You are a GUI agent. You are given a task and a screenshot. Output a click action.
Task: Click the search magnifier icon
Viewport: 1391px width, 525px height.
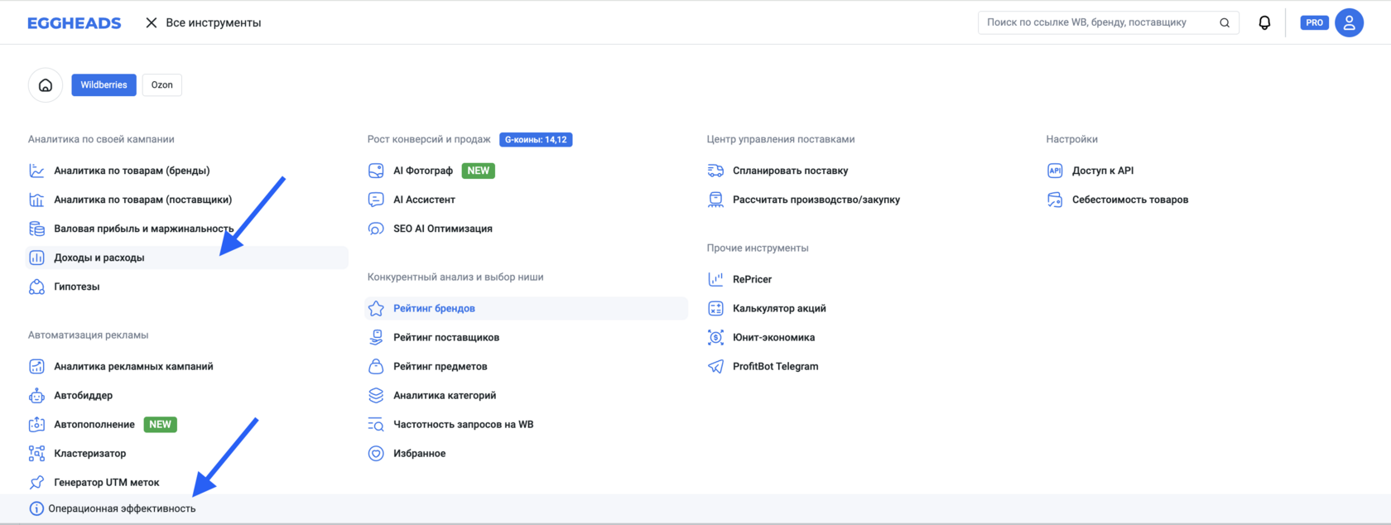tap(1225, 23)
